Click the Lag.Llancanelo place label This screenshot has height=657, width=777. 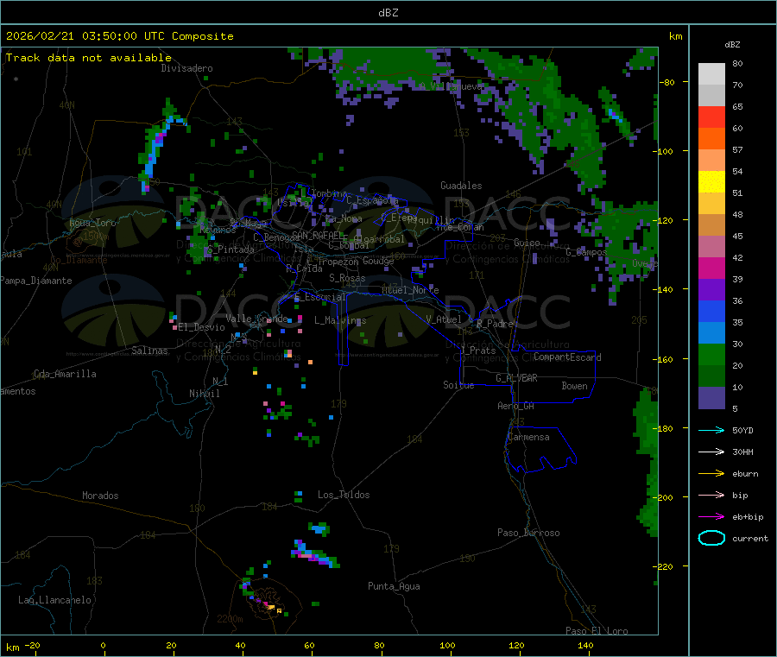pos(54,600)
